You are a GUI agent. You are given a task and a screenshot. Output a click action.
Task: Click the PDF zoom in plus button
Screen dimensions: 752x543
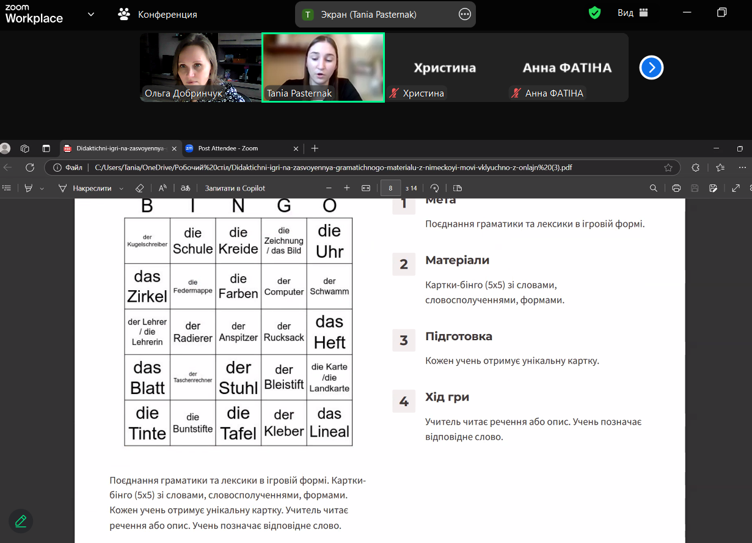[347, 188]
